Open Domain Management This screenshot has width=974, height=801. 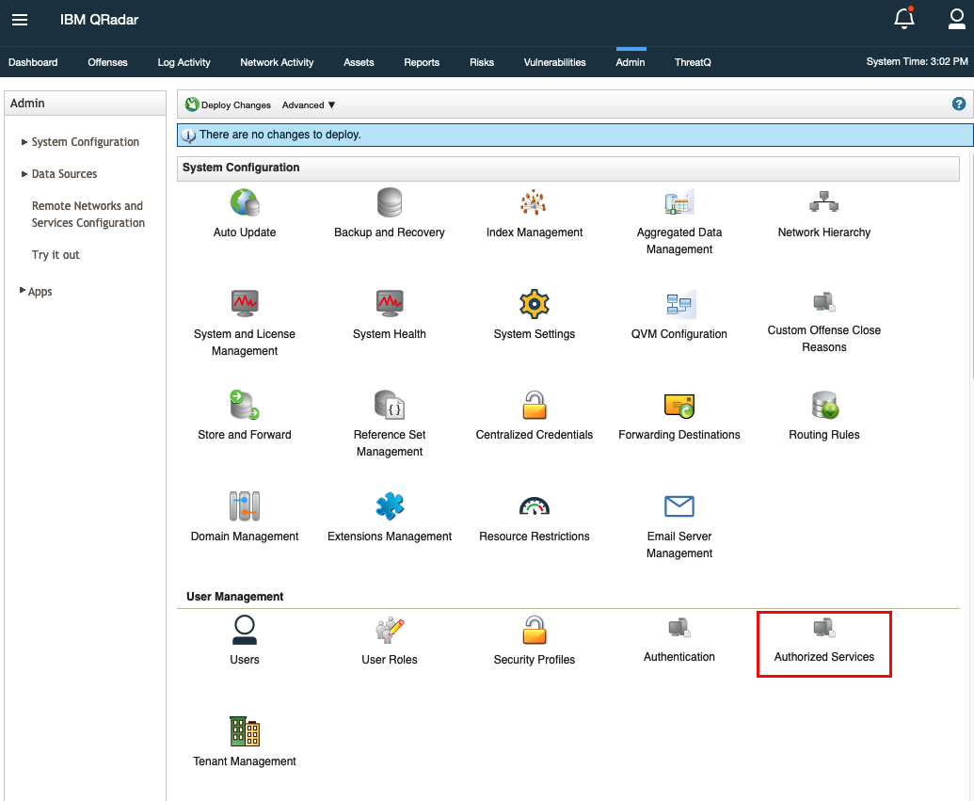coord(245,517)
